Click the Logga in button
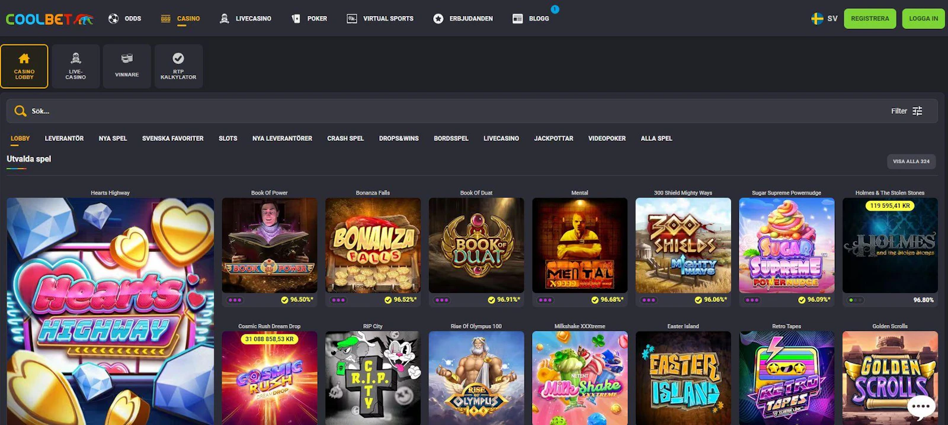 pyautogui.click(x=924, y=18)
